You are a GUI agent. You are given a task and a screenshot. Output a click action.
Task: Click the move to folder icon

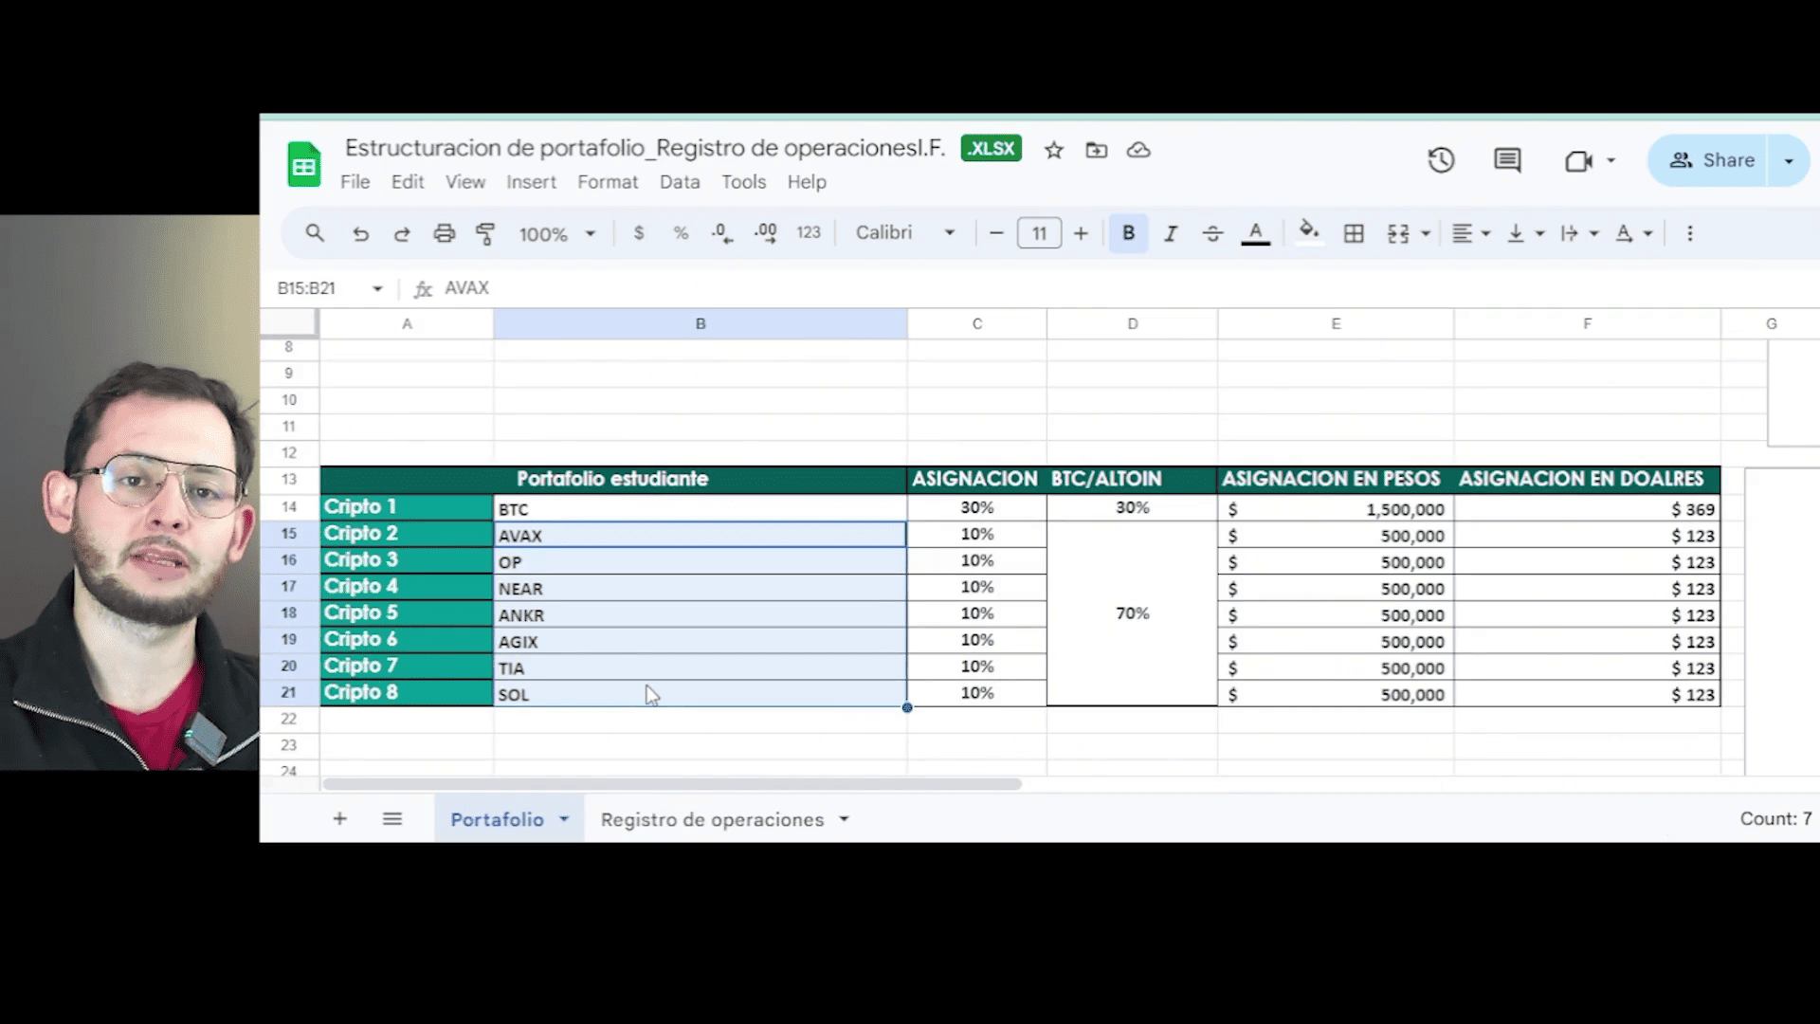click(1096, 150)
